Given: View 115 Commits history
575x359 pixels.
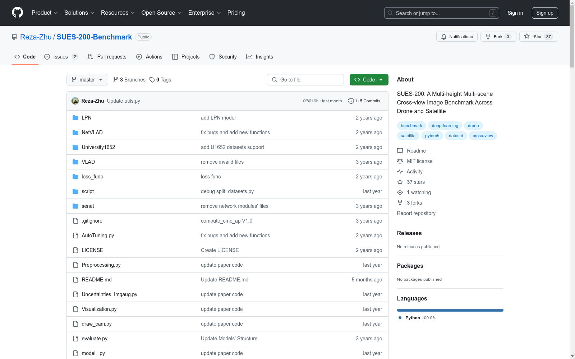Looking at the screenshot, I should point(364,101).
